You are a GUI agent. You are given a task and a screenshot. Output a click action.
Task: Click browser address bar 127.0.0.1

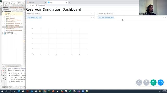42,5
